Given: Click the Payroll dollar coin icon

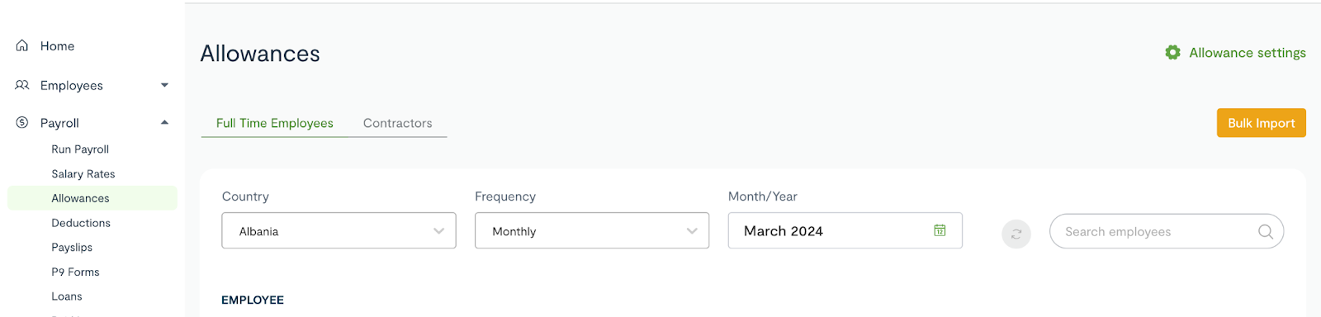Looking at the screenshot, I should point(22,122).
